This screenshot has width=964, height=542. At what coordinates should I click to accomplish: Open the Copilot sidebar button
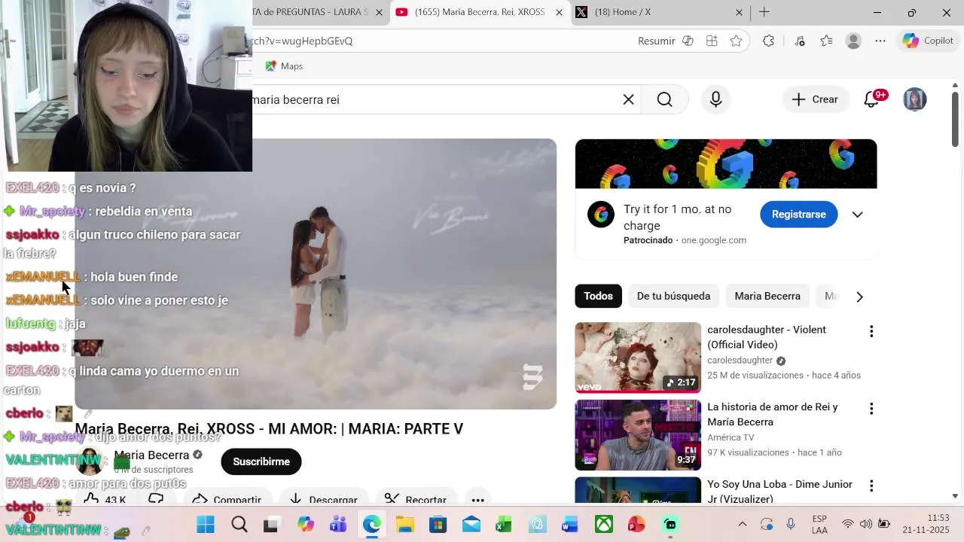[x=929, y=41]
